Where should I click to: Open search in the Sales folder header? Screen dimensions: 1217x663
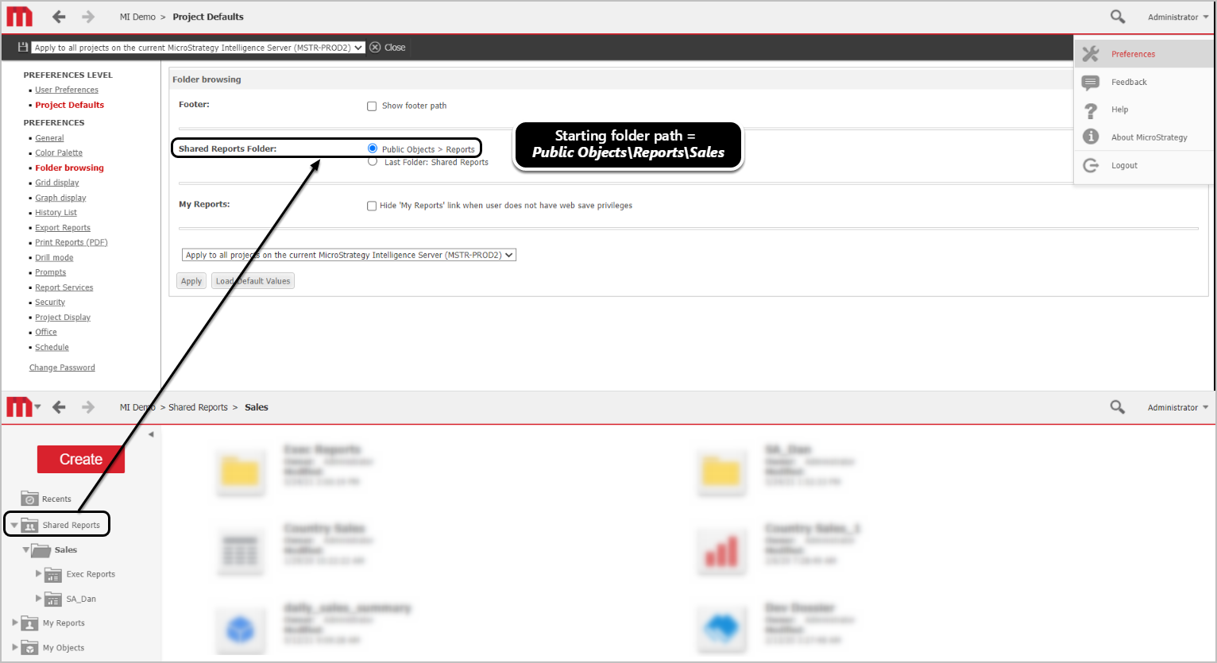1118,407
